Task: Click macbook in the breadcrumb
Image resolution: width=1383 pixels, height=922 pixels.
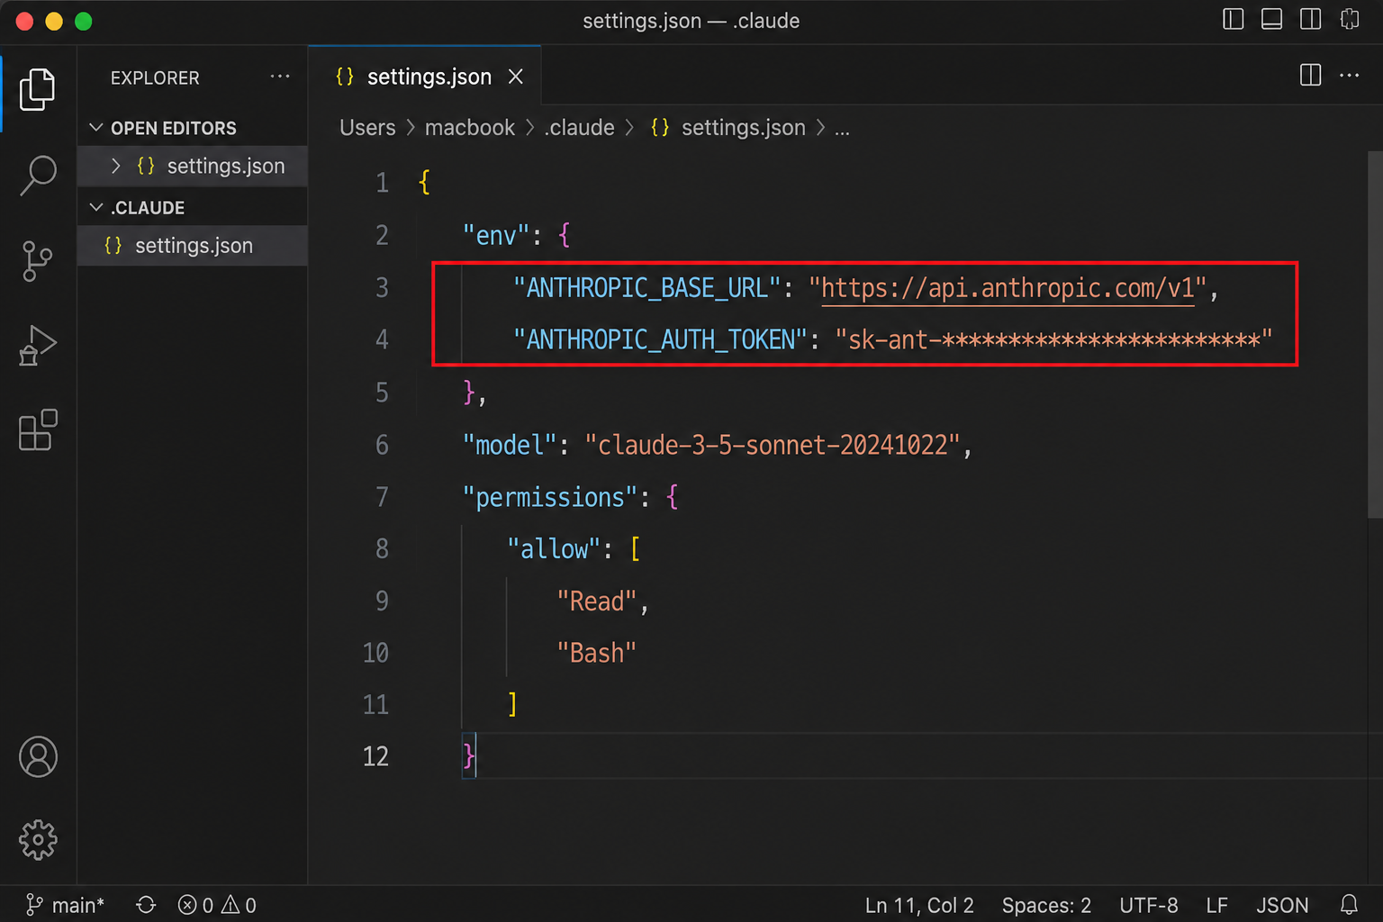Action: [x=470, y=128]
